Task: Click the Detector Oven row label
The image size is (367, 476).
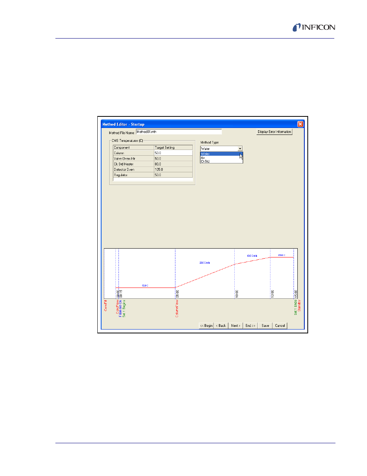Action: 133,169
